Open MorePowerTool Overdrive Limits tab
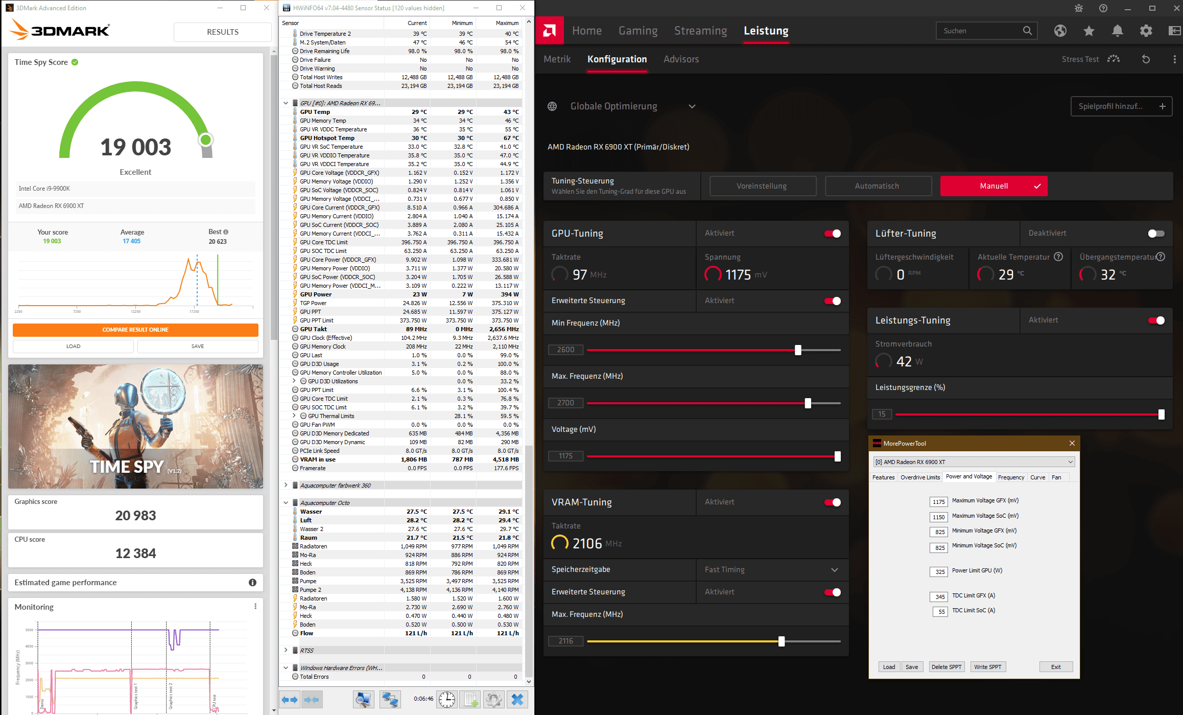Viewport: 1183px width, 715px height. [x=920, y=477]
